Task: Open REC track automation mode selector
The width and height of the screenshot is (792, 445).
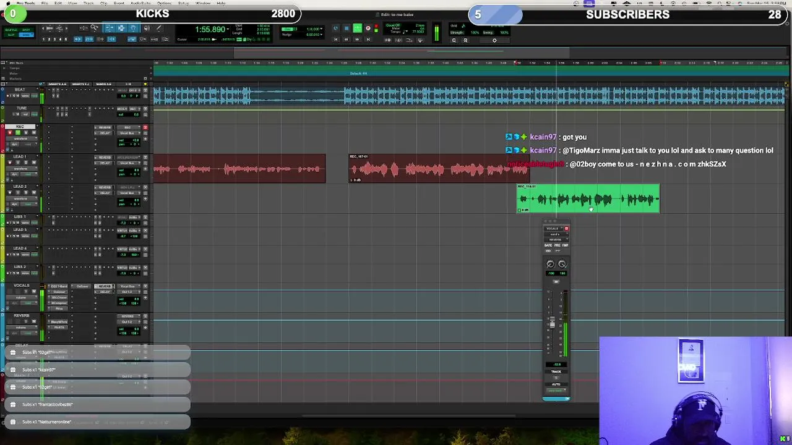Action: [29, 144]
